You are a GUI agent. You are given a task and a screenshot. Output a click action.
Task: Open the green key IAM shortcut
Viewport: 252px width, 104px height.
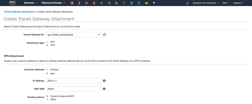point(124,3)
